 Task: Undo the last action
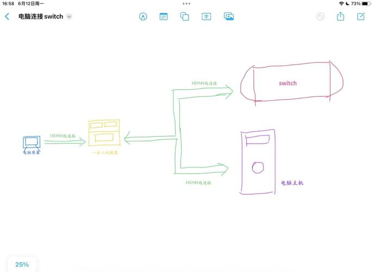click(320, 17)
